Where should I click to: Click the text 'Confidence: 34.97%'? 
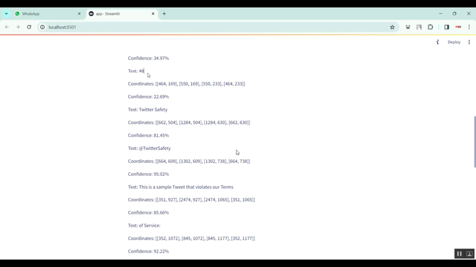tap(149, 58)
